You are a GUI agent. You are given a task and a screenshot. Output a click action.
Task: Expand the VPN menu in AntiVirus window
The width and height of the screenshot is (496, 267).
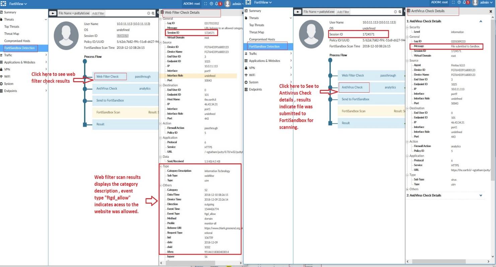coord(291,68)
